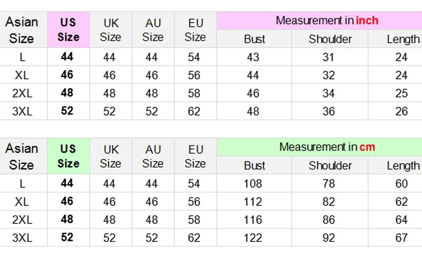Click AU Size header in inch table
422x262 pixels.
[x=152, y=30]
